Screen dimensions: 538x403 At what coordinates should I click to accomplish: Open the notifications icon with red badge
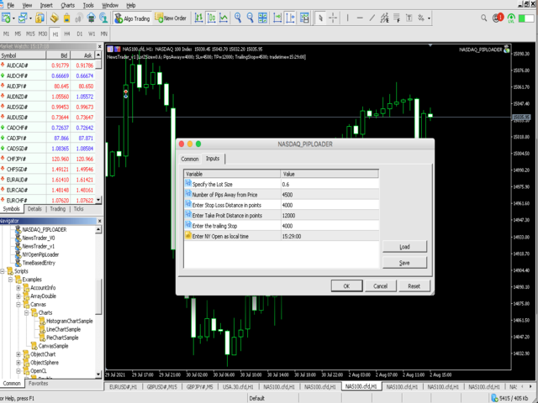pyautogui.click(x=498, y=18)
